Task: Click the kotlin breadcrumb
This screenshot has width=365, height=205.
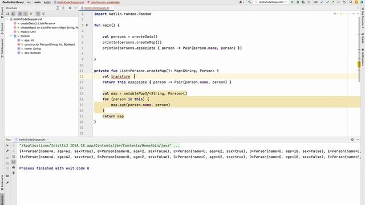Action: tap(47, 2)
